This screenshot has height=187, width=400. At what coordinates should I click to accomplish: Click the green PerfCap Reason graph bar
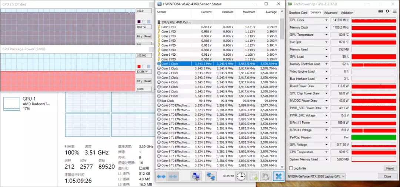pyautogui.click(x=374, y=138)
